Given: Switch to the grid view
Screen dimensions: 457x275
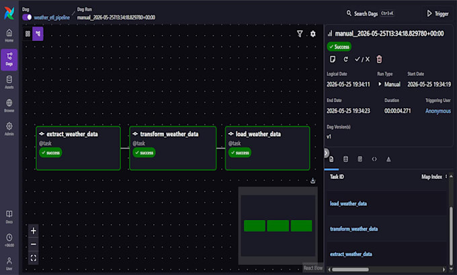Looking at the screenshot, I should 28,34.
